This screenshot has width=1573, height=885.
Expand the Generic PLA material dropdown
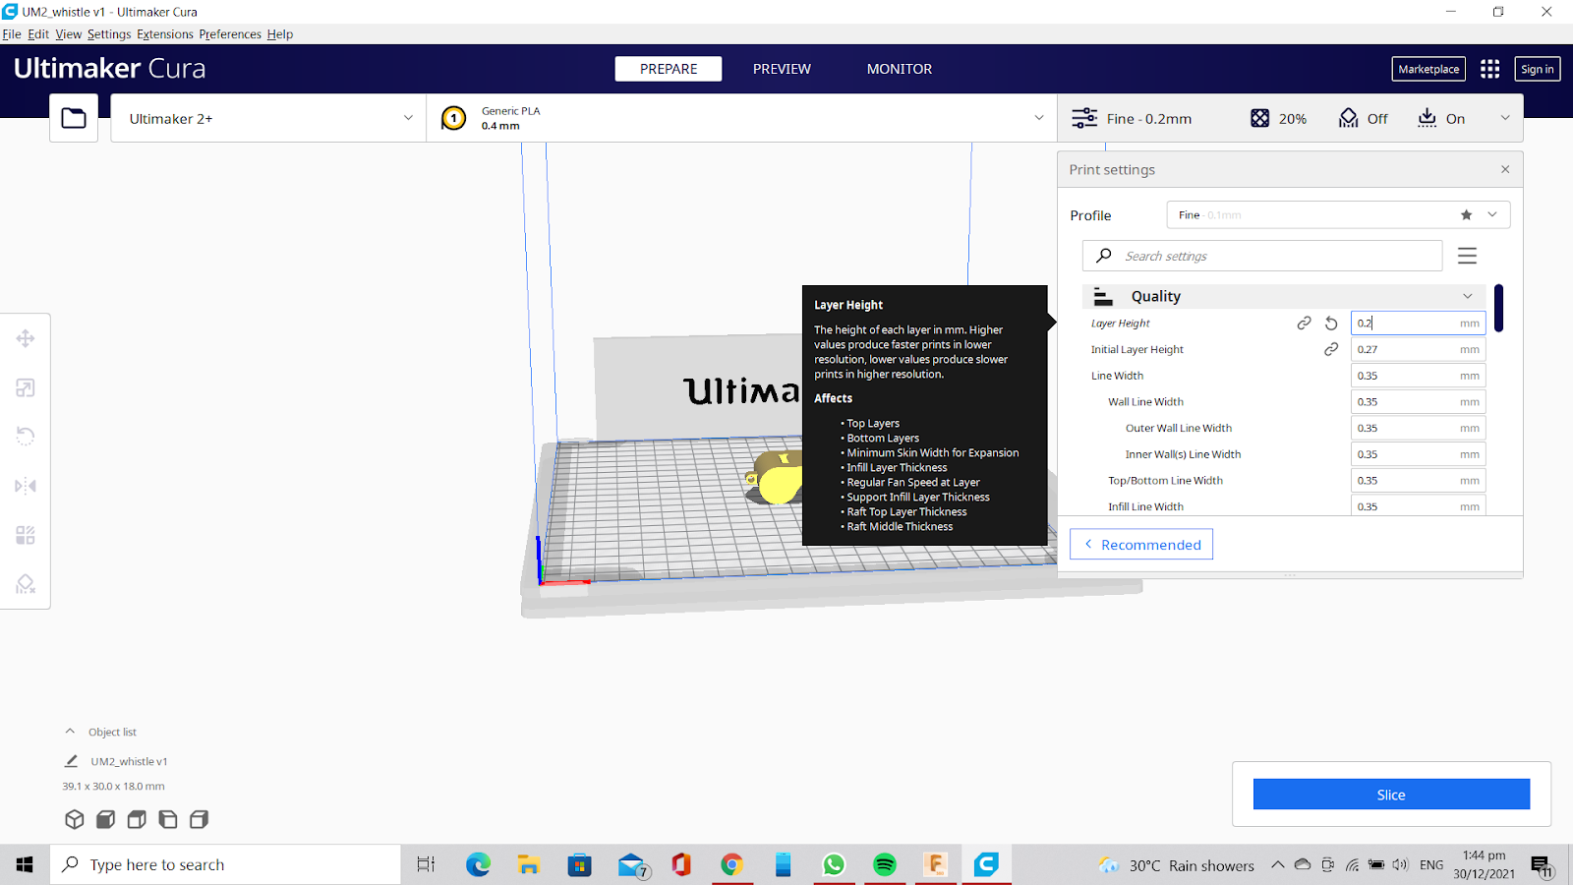[741, 118]
